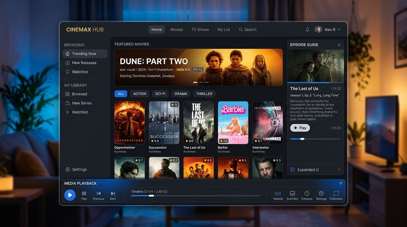407x227 pixels.
Task: Click the Browsed grid icon
Action: pyautogui.click(x=67, y=94)
